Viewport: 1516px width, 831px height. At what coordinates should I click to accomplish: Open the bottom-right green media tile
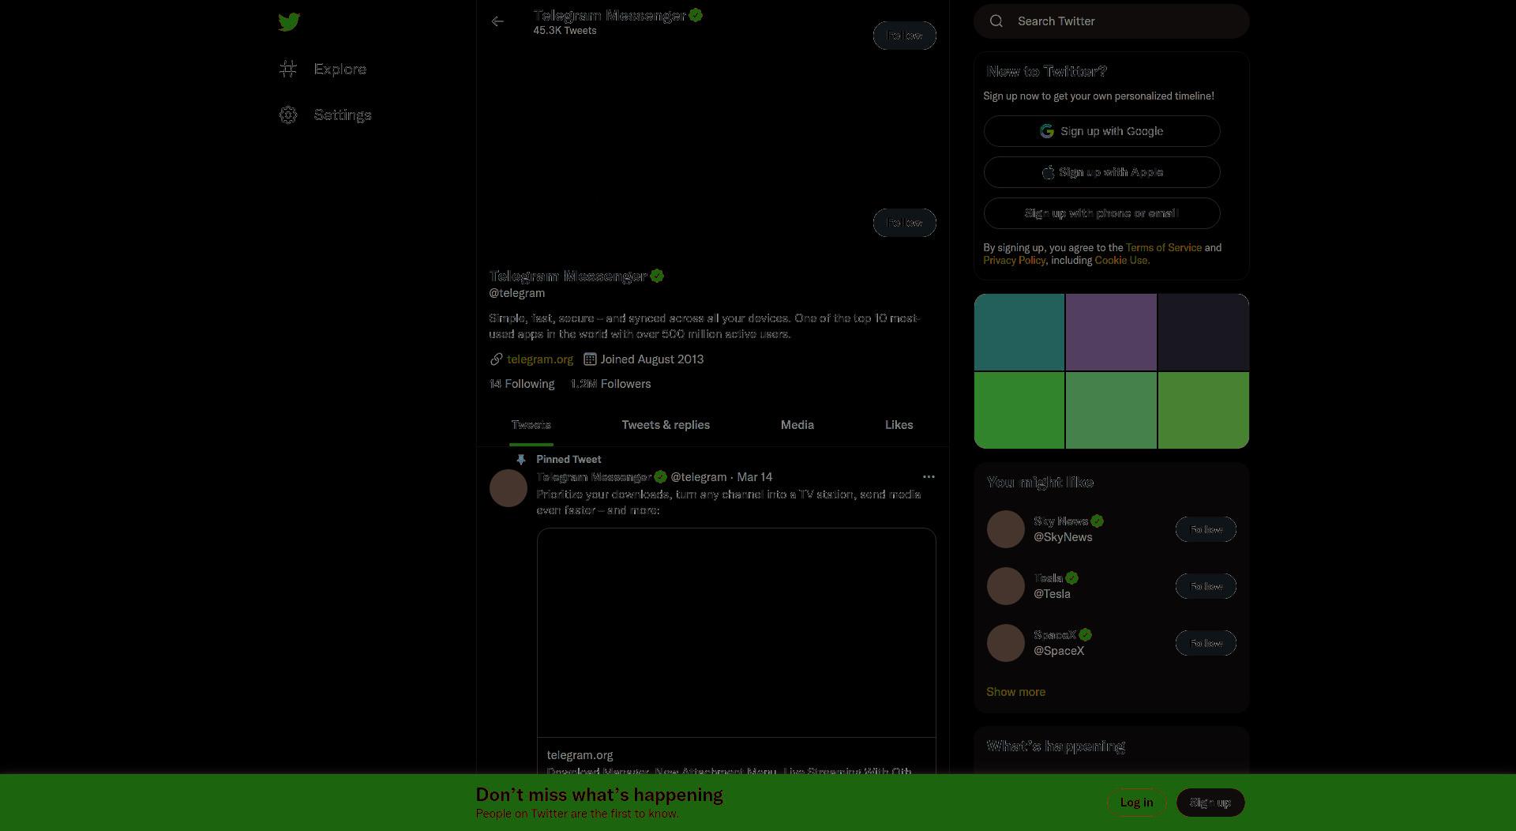click(x=1203, y=410)
